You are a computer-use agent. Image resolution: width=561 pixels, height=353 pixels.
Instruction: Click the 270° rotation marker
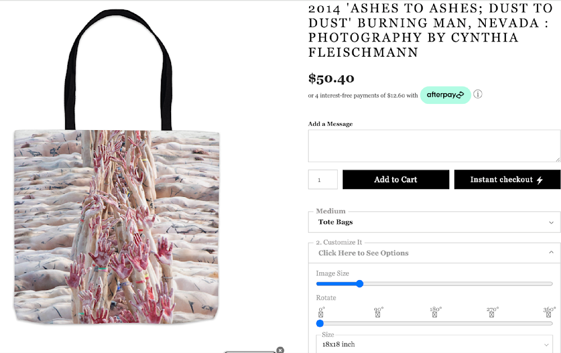tap(491, 314)
